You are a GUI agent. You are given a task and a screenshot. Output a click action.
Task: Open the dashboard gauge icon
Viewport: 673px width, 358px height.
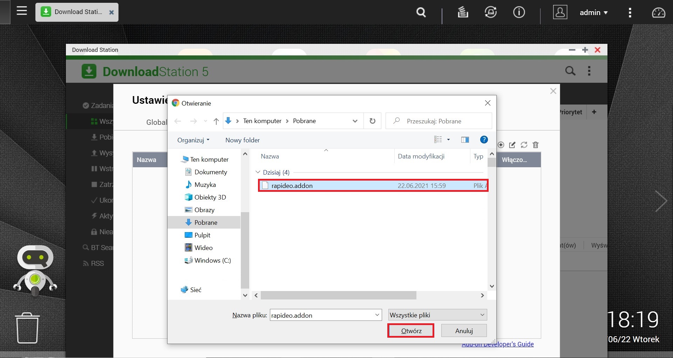click(658, 13)
